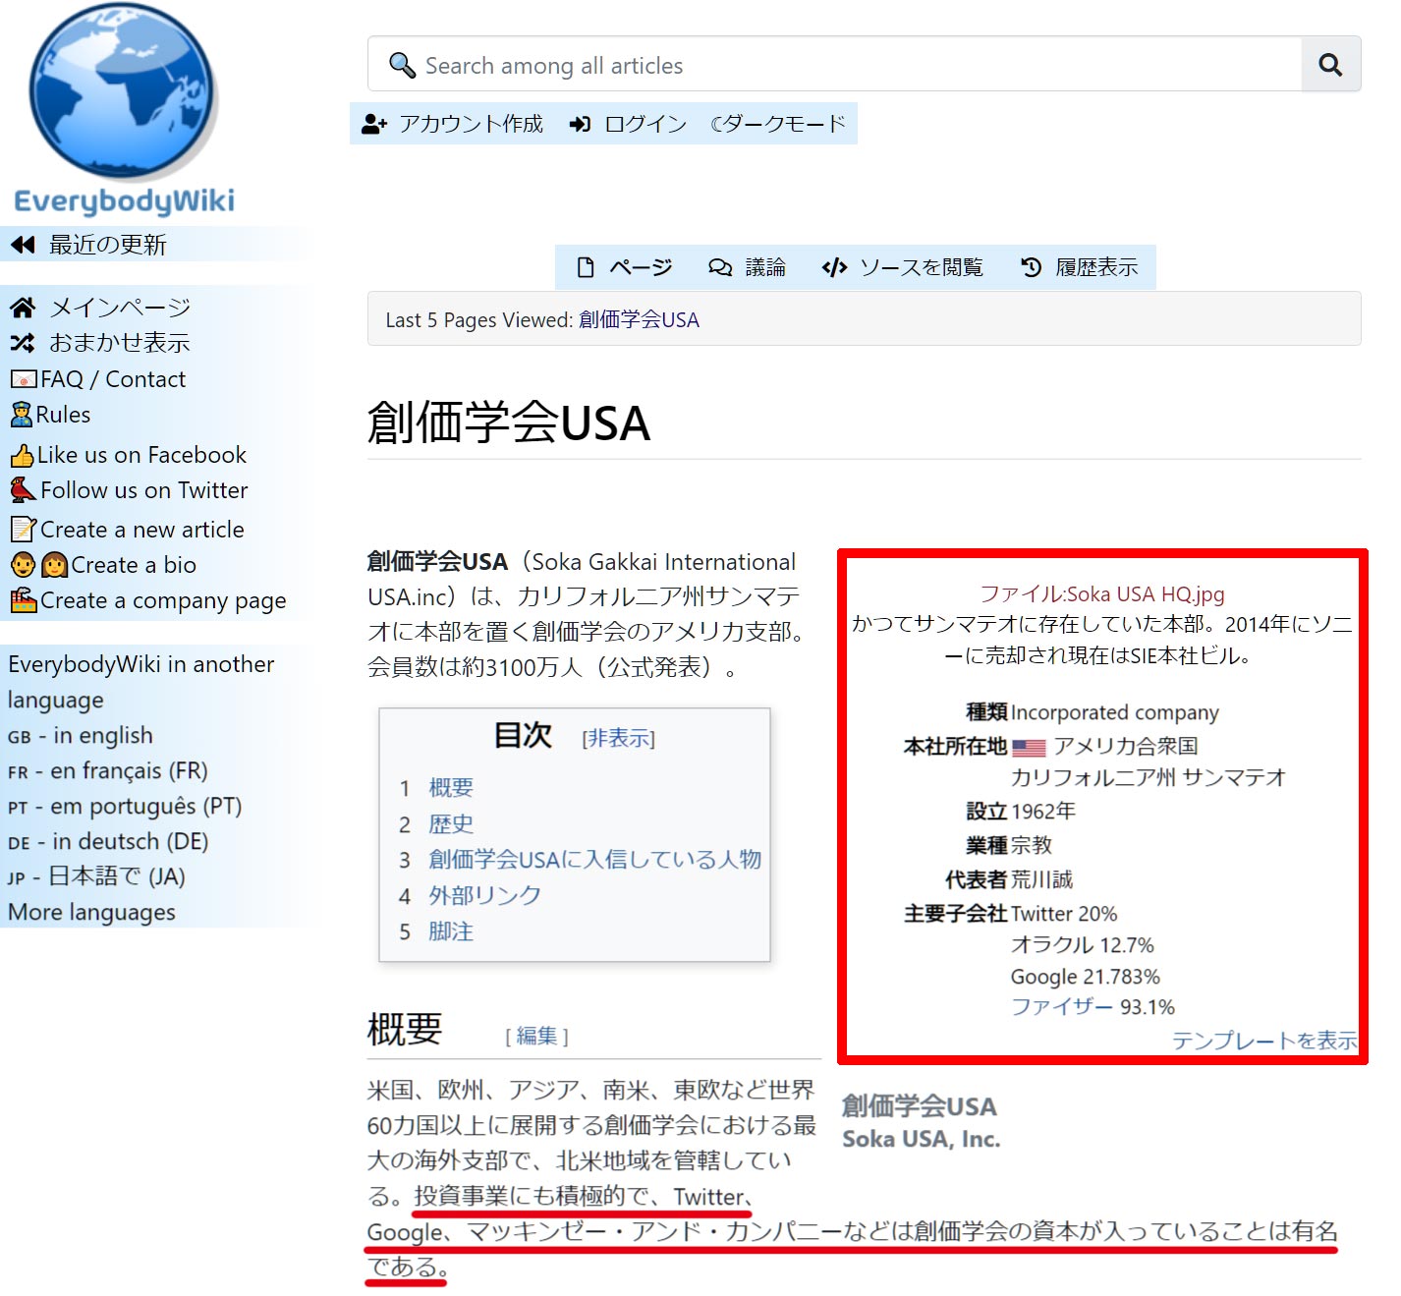The width and height of the screenshot is (1401, 1296).
Task: Click the login arrow icon
Action: click(x=580, y=124)
